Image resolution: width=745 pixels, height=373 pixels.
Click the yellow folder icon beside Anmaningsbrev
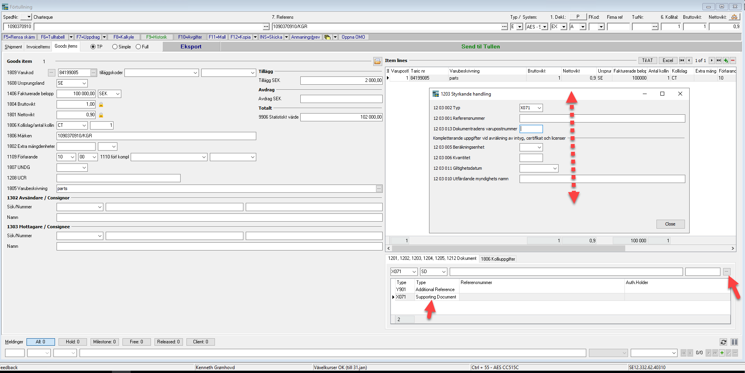pyautogui.click(x=327, y=37)
